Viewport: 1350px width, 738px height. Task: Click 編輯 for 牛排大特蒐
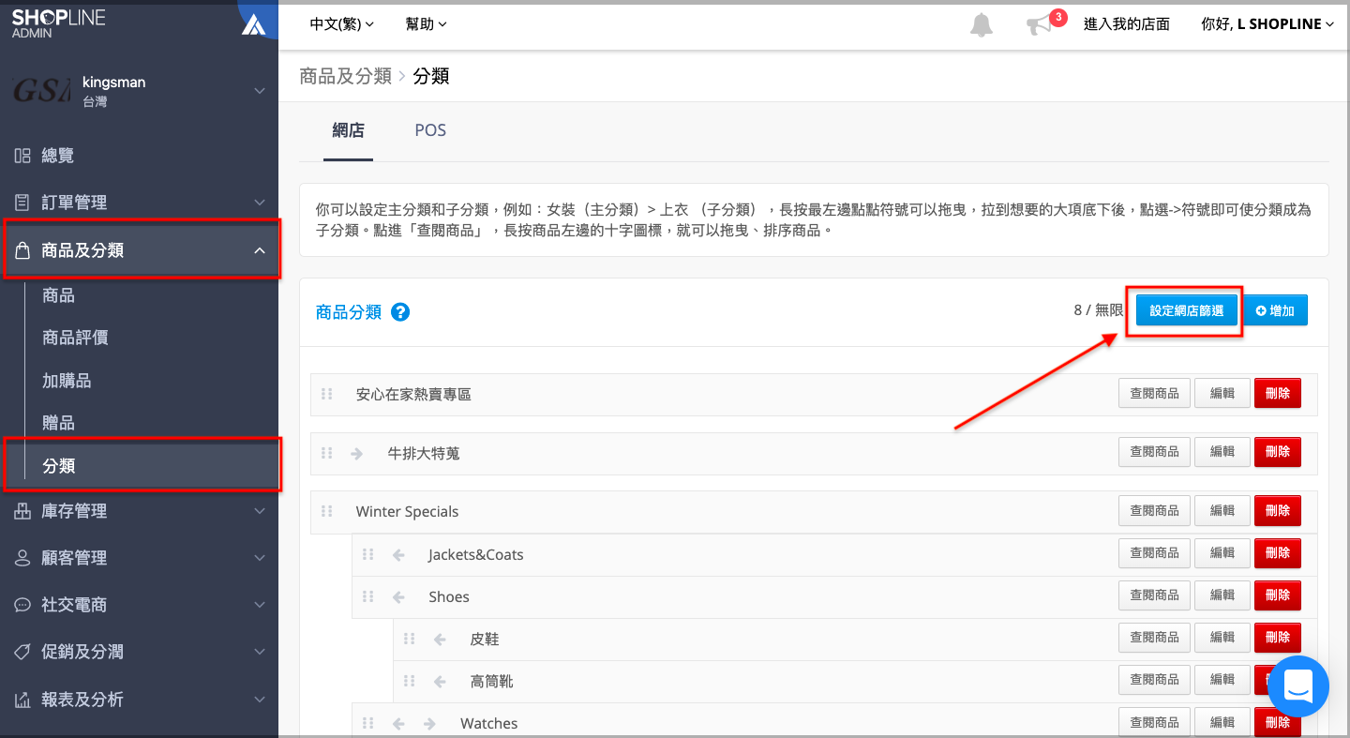coord(1222,453)
